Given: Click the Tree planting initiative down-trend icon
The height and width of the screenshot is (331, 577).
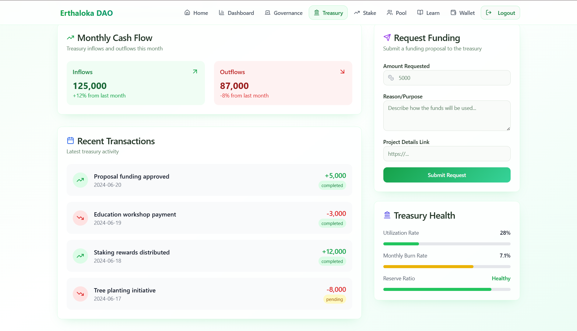Looking at the screenshot, I should 80,294.
